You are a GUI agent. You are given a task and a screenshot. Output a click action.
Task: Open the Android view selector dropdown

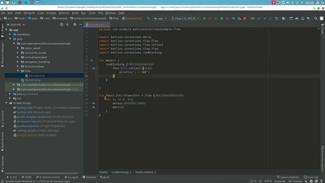pyautogui.click(x=16, y=24)
